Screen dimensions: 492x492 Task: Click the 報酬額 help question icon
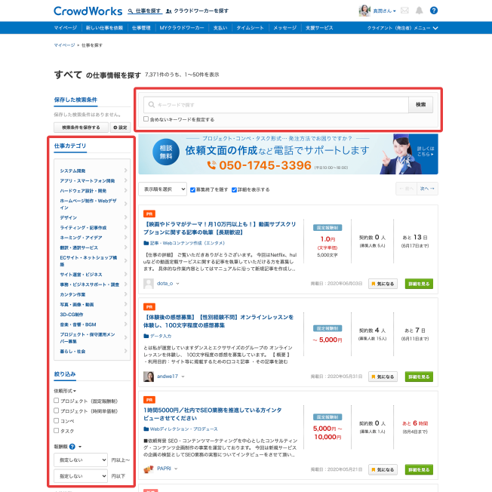(72, 447)
